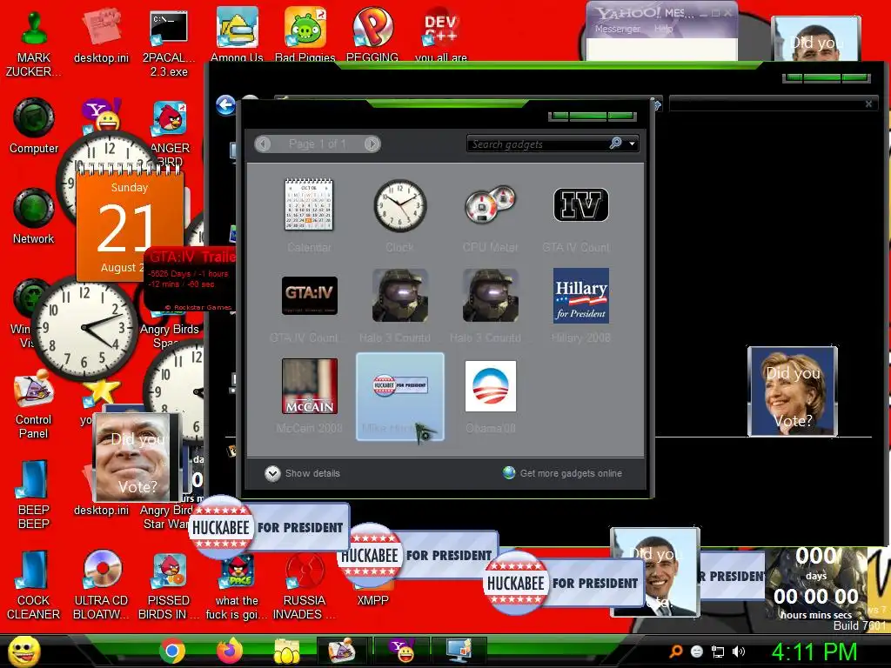Open the DEV C++ desktop shortcut
This screenshot has height=668, width=891.
tap(441, 34)
